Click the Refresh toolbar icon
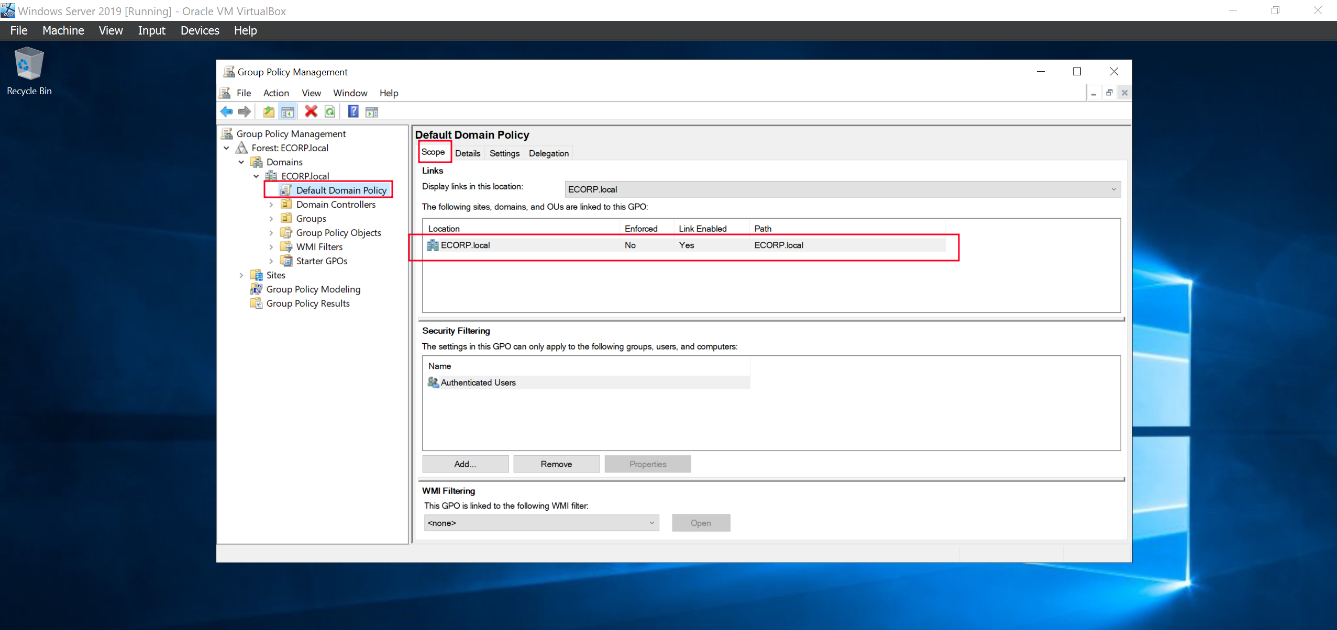This screenshot has height=630, width=1337. [x=330, y=111]
